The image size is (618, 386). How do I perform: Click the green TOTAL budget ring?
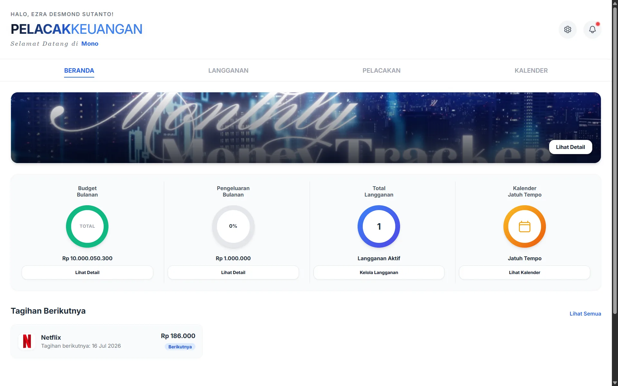click(87, 226)
